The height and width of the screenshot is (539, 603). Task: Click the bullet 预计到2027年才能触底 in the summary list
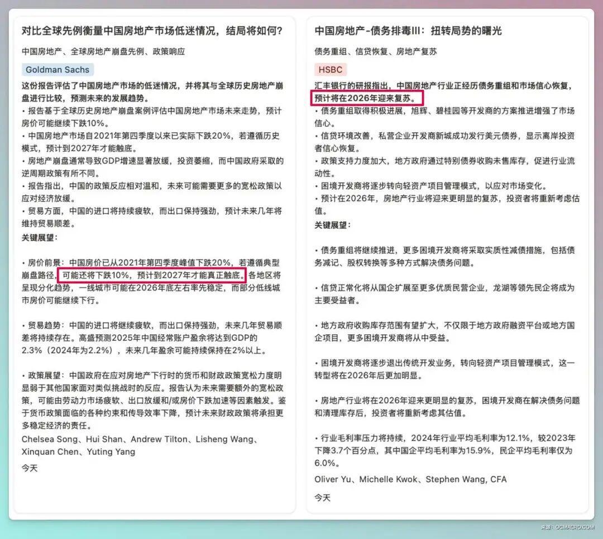151,142
